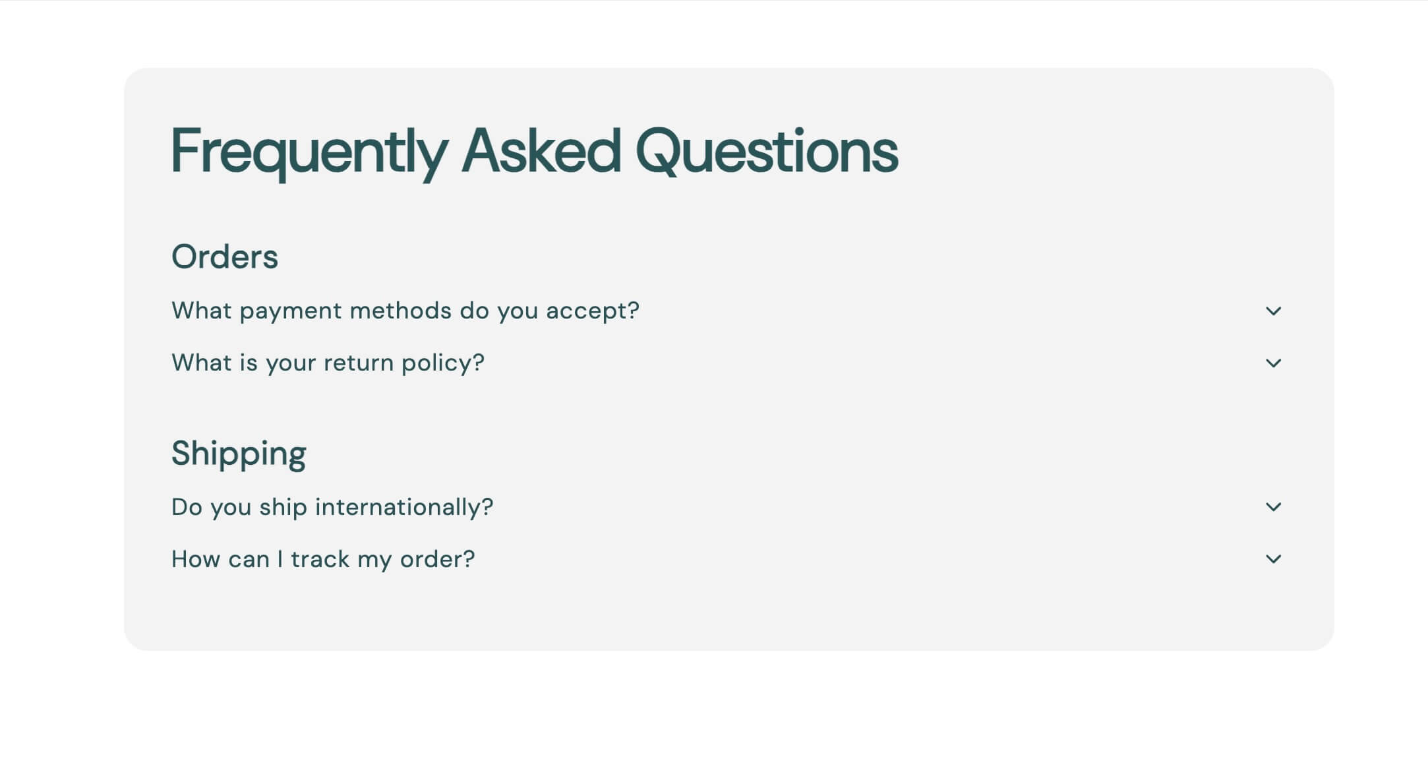Click the chevron icon for international shipping question

tap(1273, 506)
